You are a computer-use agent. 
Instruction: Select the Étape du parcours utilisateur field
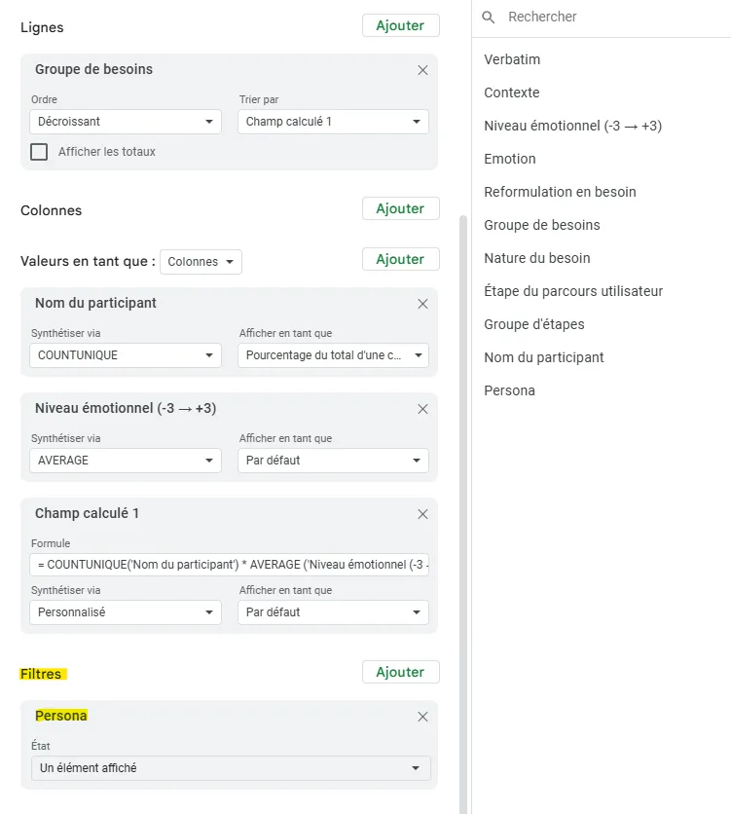click(573, 291)
